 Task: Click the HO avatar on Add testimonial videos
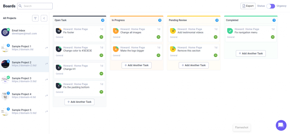216,37
